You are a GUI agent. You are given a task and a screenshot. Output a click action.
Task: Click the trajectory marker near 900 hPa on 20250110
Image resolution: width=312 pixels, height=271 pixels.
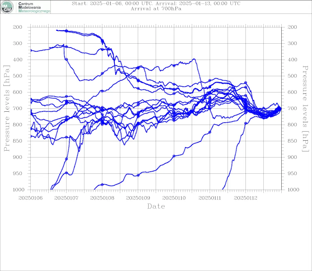click(174, 156)
